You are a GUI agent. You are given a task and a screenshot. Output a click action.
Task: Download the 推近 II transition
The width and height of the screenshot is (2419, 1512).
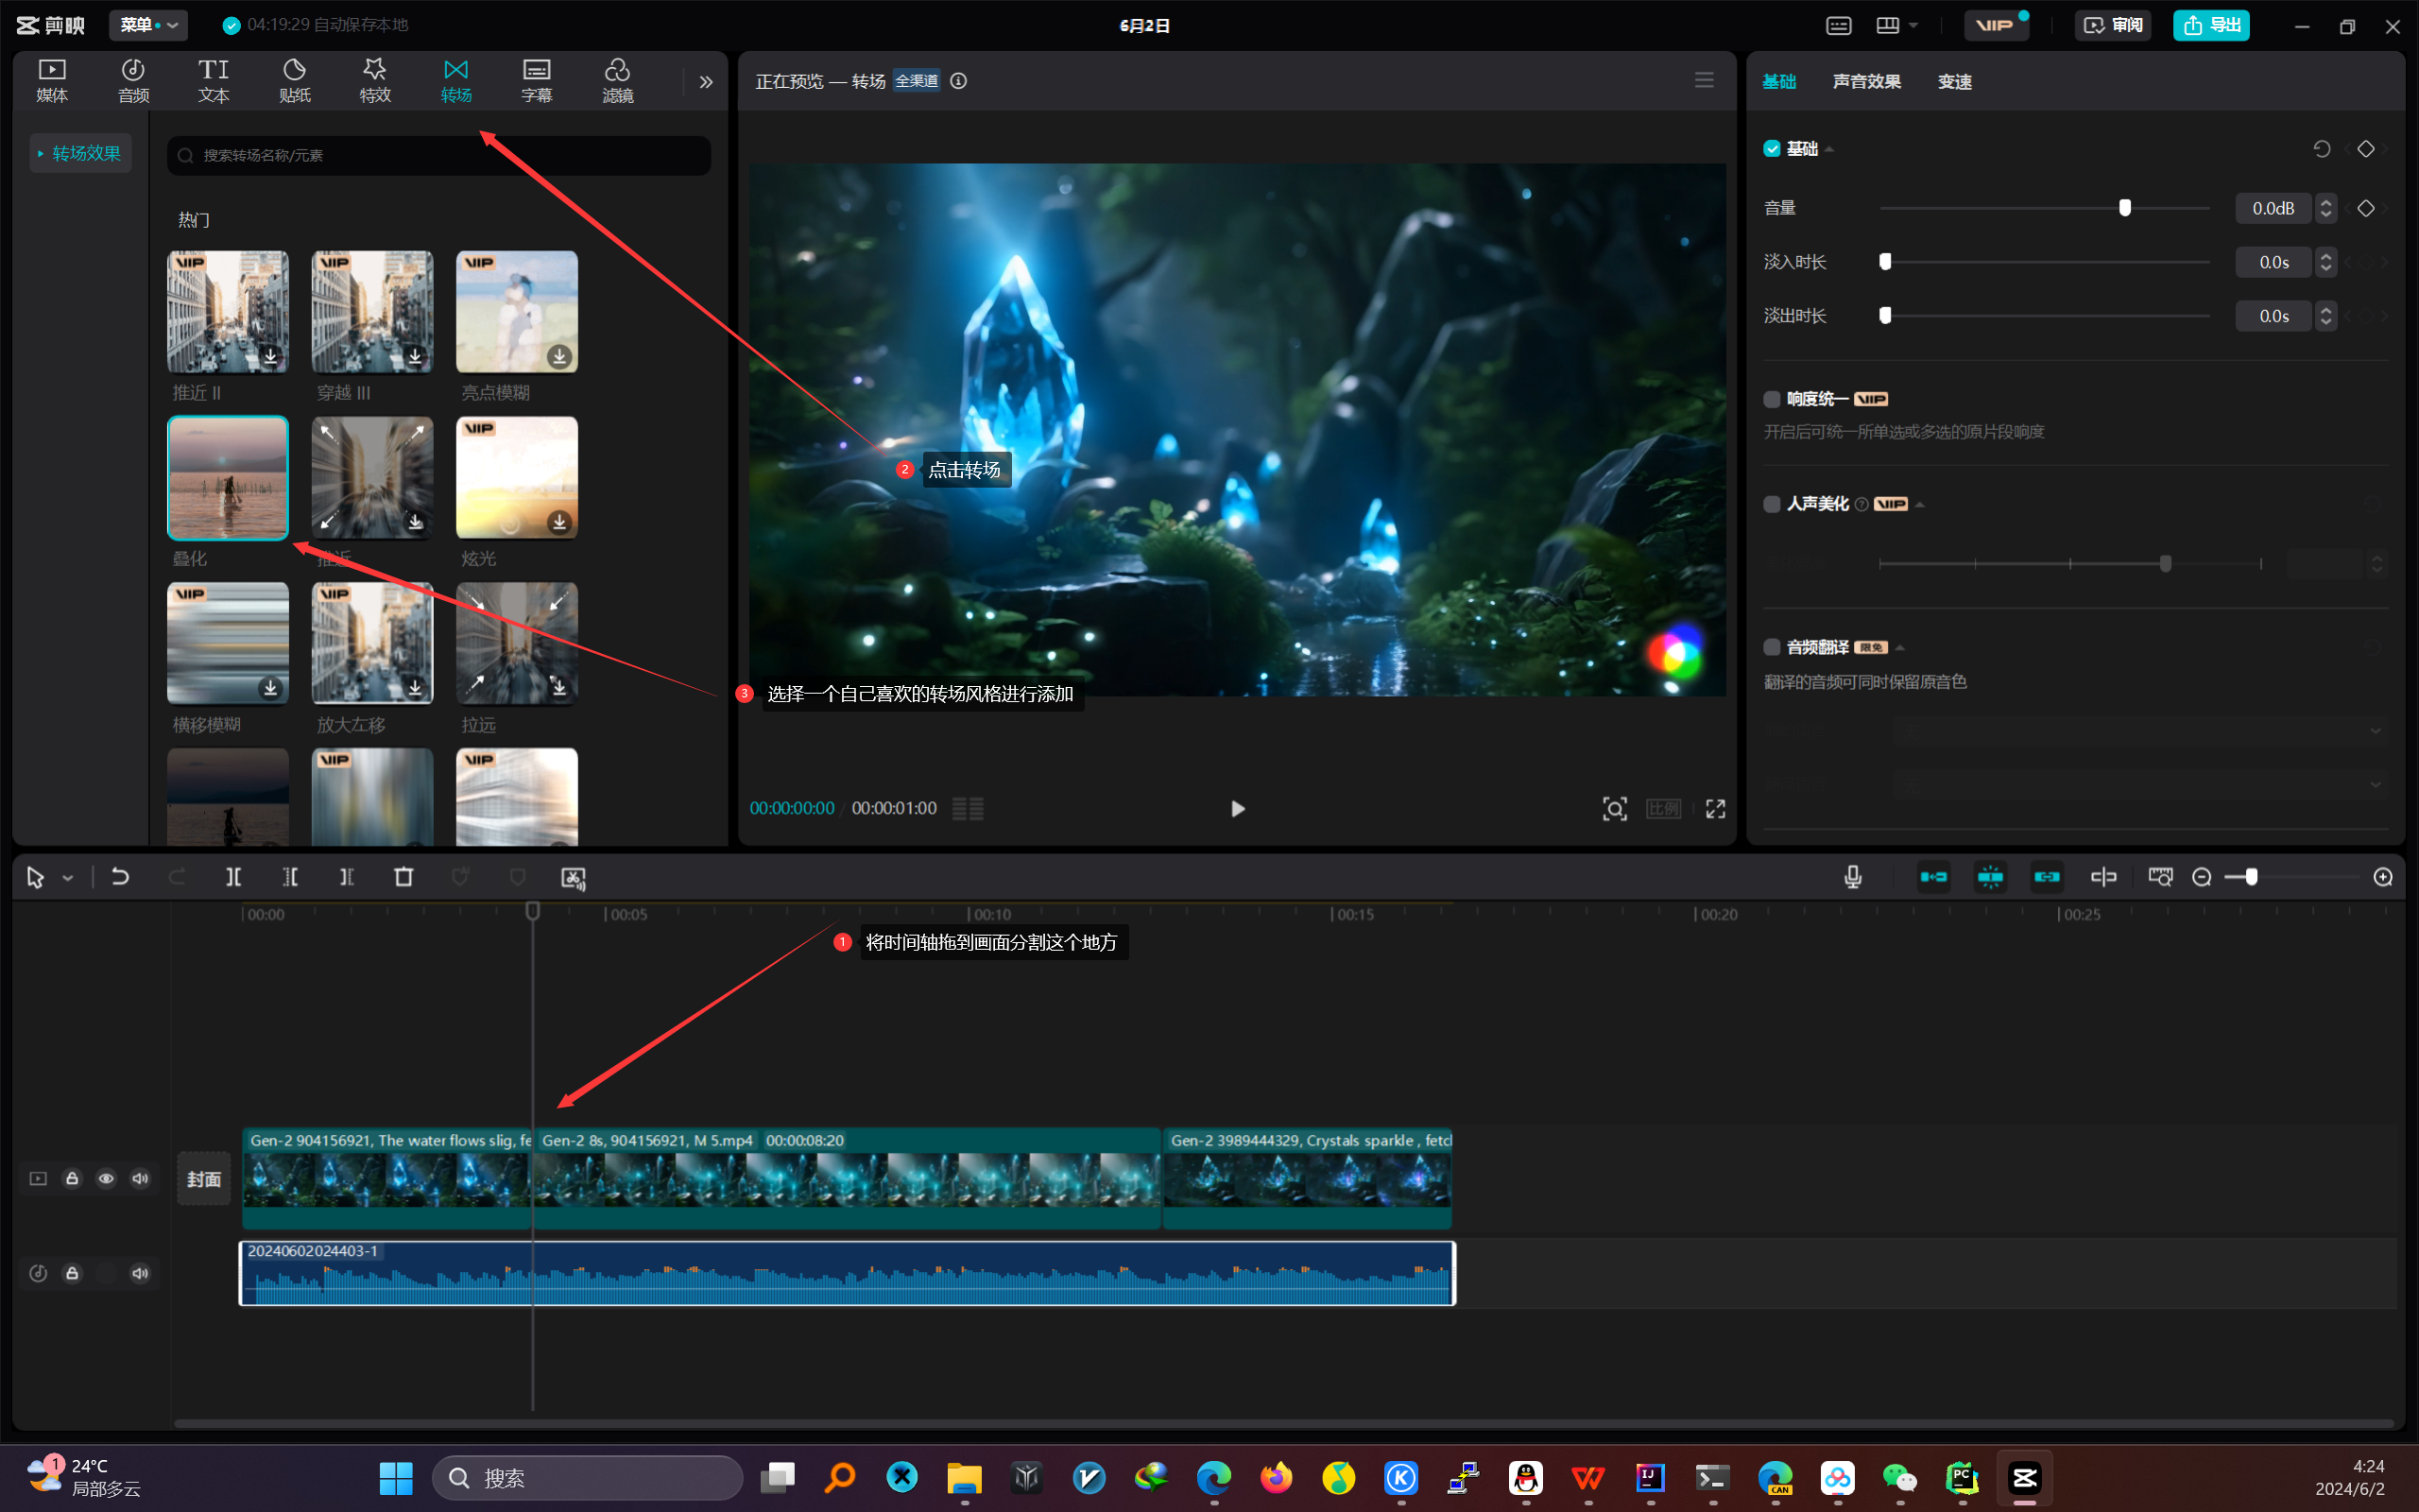[x=271, y=356]
